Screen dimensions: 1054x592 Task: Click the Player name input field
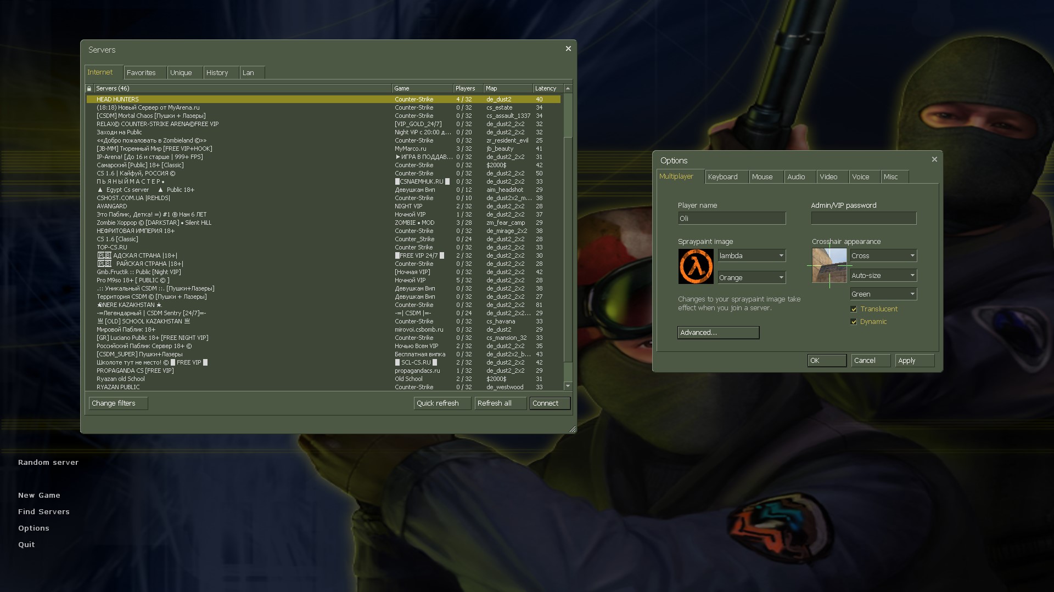click(x=731, y=219)
